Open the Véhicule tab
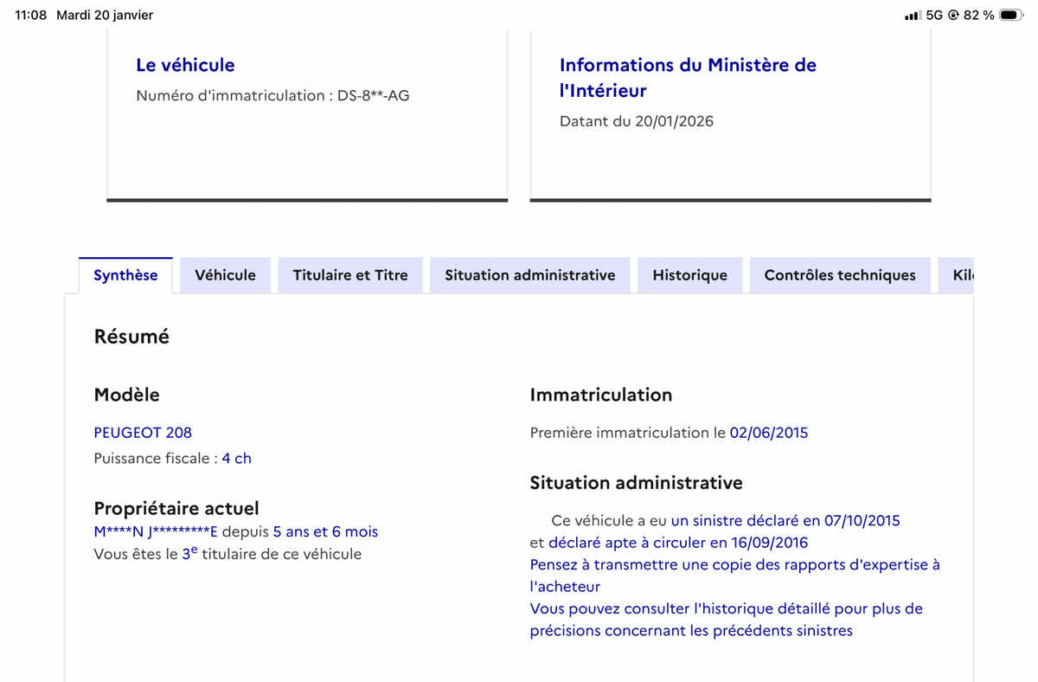Viewport: 1038px width, 682px height. pos(225,275)
